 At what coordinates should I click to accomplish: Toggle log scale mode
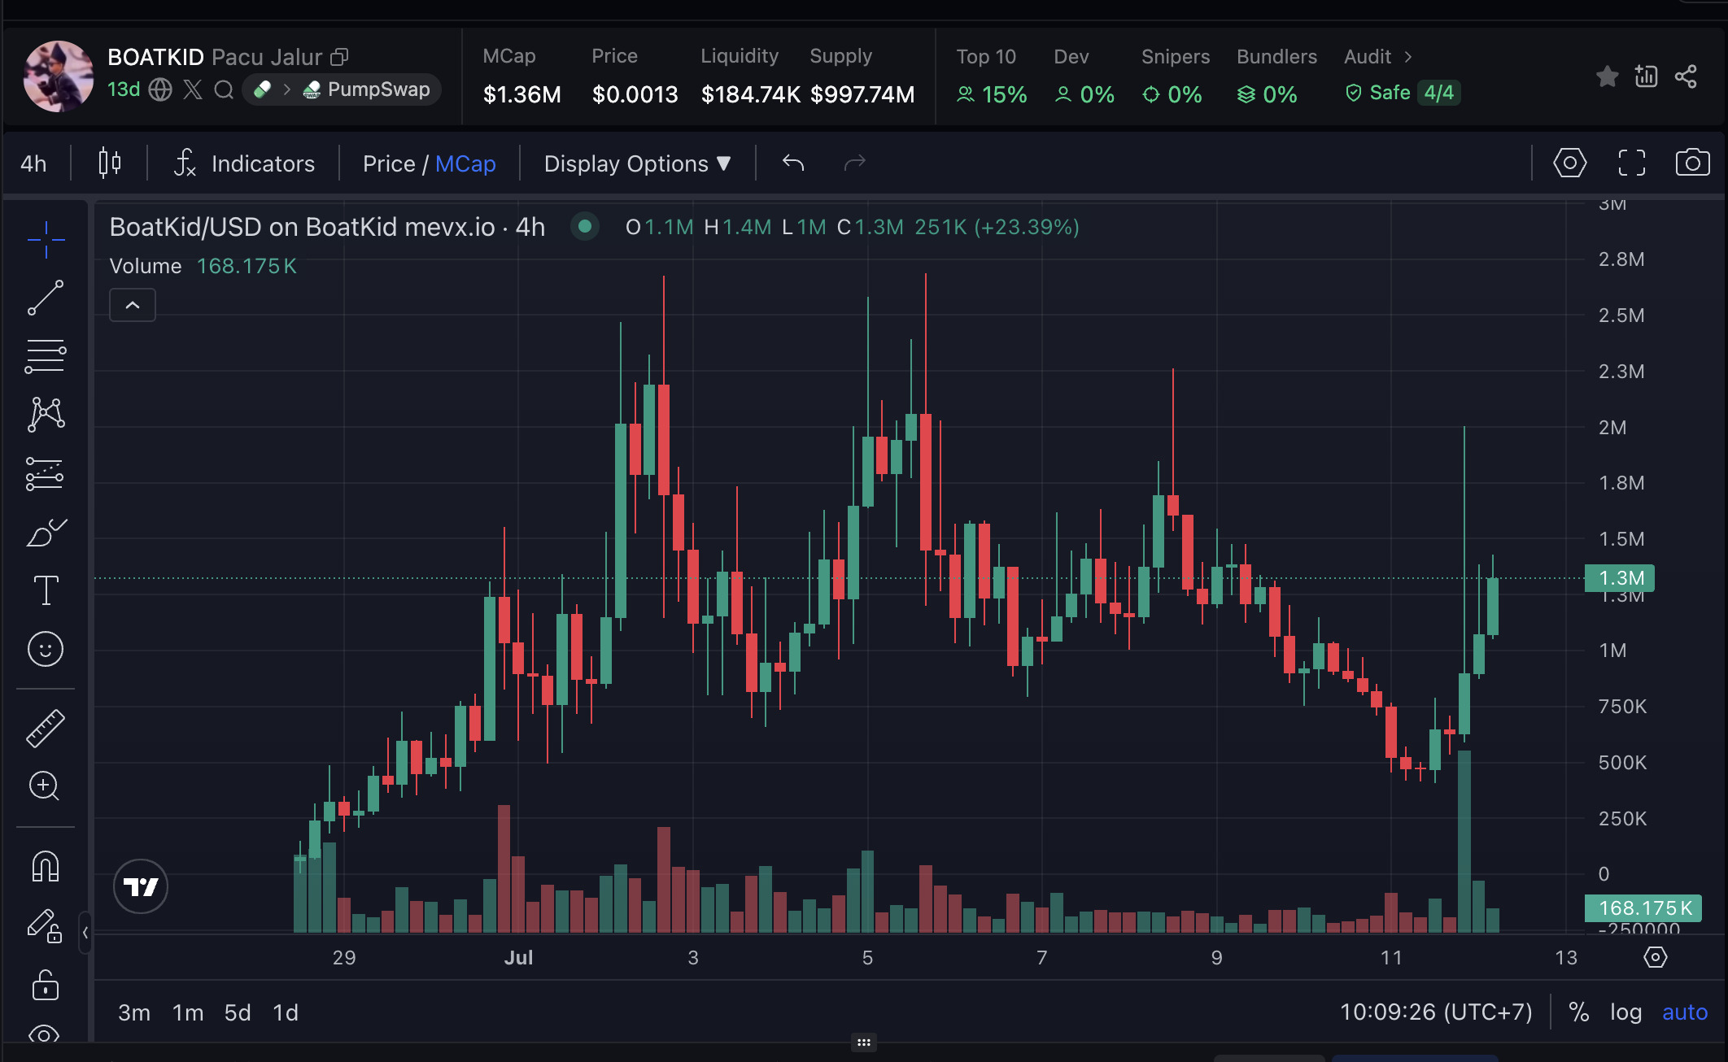click(x=1626, y=1012)
